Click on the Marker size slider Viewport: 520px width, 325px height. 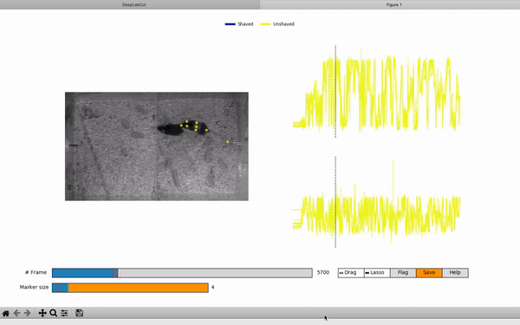click(130, 288)
